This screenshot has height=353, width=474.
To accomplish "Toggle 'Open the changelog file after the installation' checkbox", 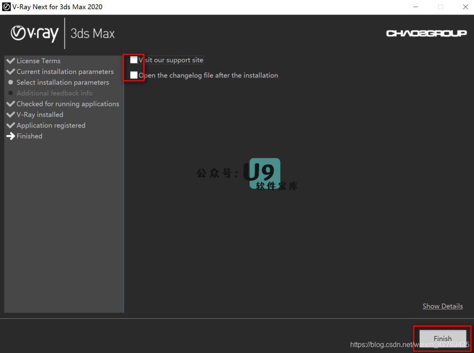I will pos(133,75).
